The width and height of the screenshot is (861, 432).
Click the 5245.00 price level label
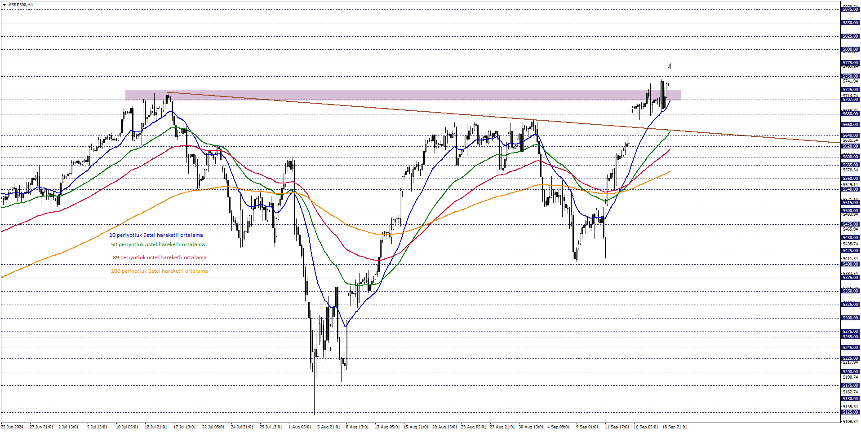(x=850, y=348)
